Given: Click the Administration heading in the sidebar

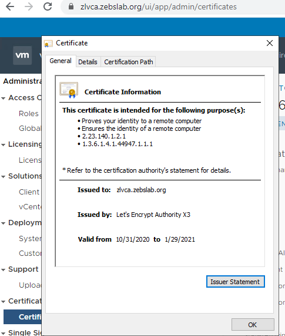Looking at the screenshot, I should (x=22, y=81).
